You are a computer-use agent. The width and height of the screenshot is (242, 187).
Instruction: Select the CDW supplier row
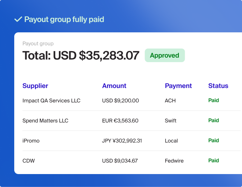click(x=131, y=161)
